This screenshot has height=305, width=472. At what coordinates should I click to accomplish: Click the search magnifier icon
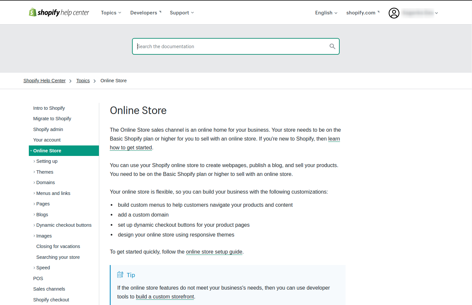[x=332, y=47]
